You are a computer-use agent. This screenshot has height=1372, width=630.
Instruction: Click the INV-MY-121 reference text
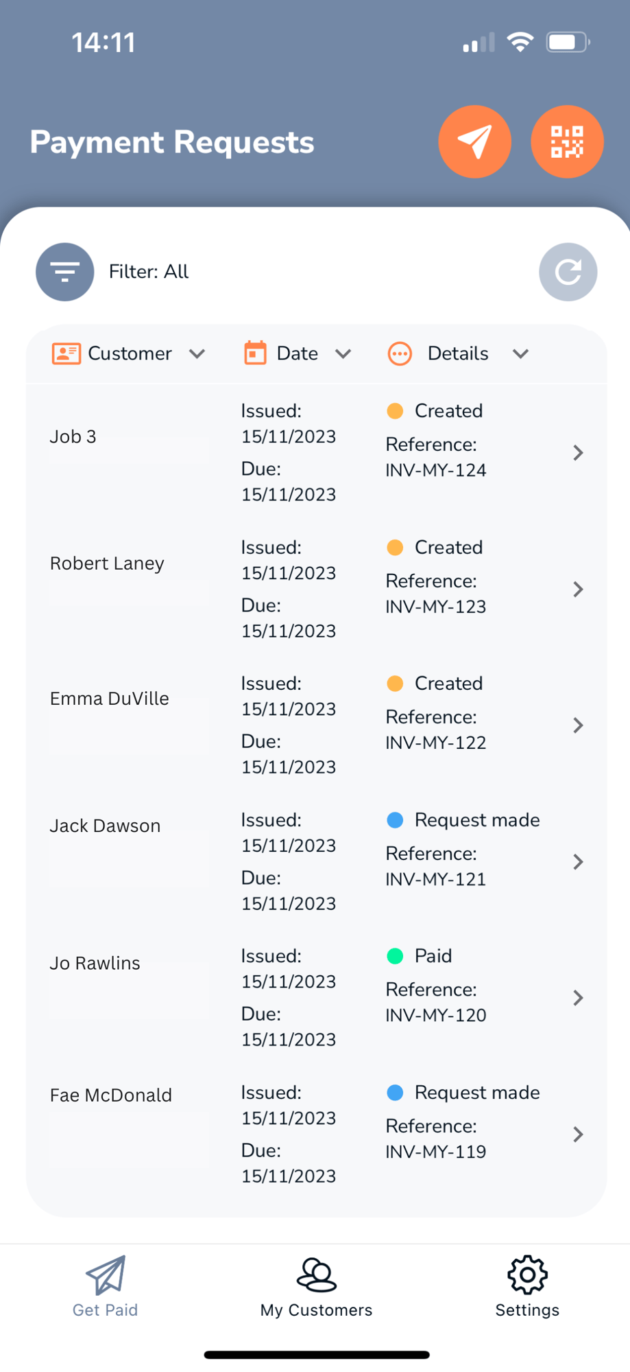tap(436, 879)
